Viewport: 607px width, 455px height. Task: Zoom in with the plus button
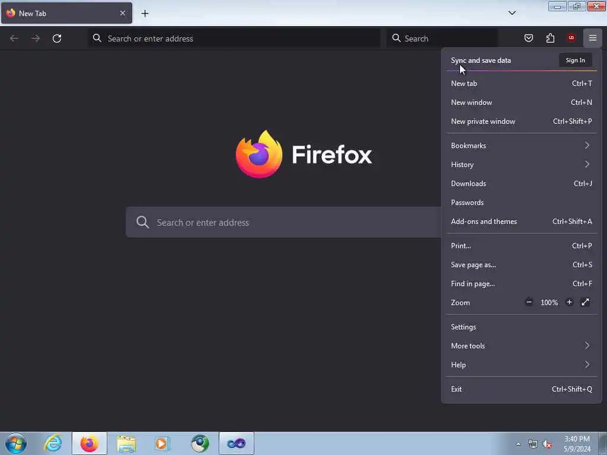569,302
